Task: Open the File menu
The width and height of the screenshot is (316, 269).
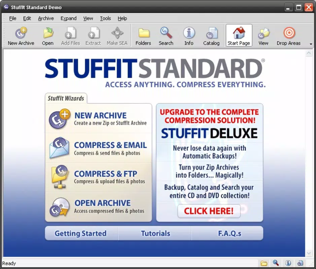Action: click(x=12, y=18)
